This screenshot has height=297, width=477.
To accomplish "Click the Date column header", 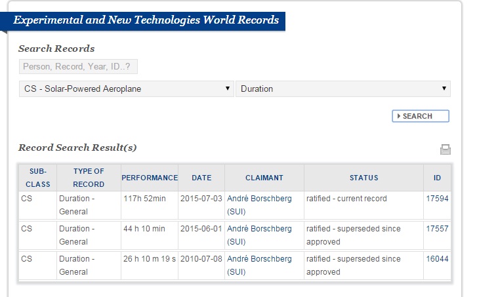I will coord(201,178).
